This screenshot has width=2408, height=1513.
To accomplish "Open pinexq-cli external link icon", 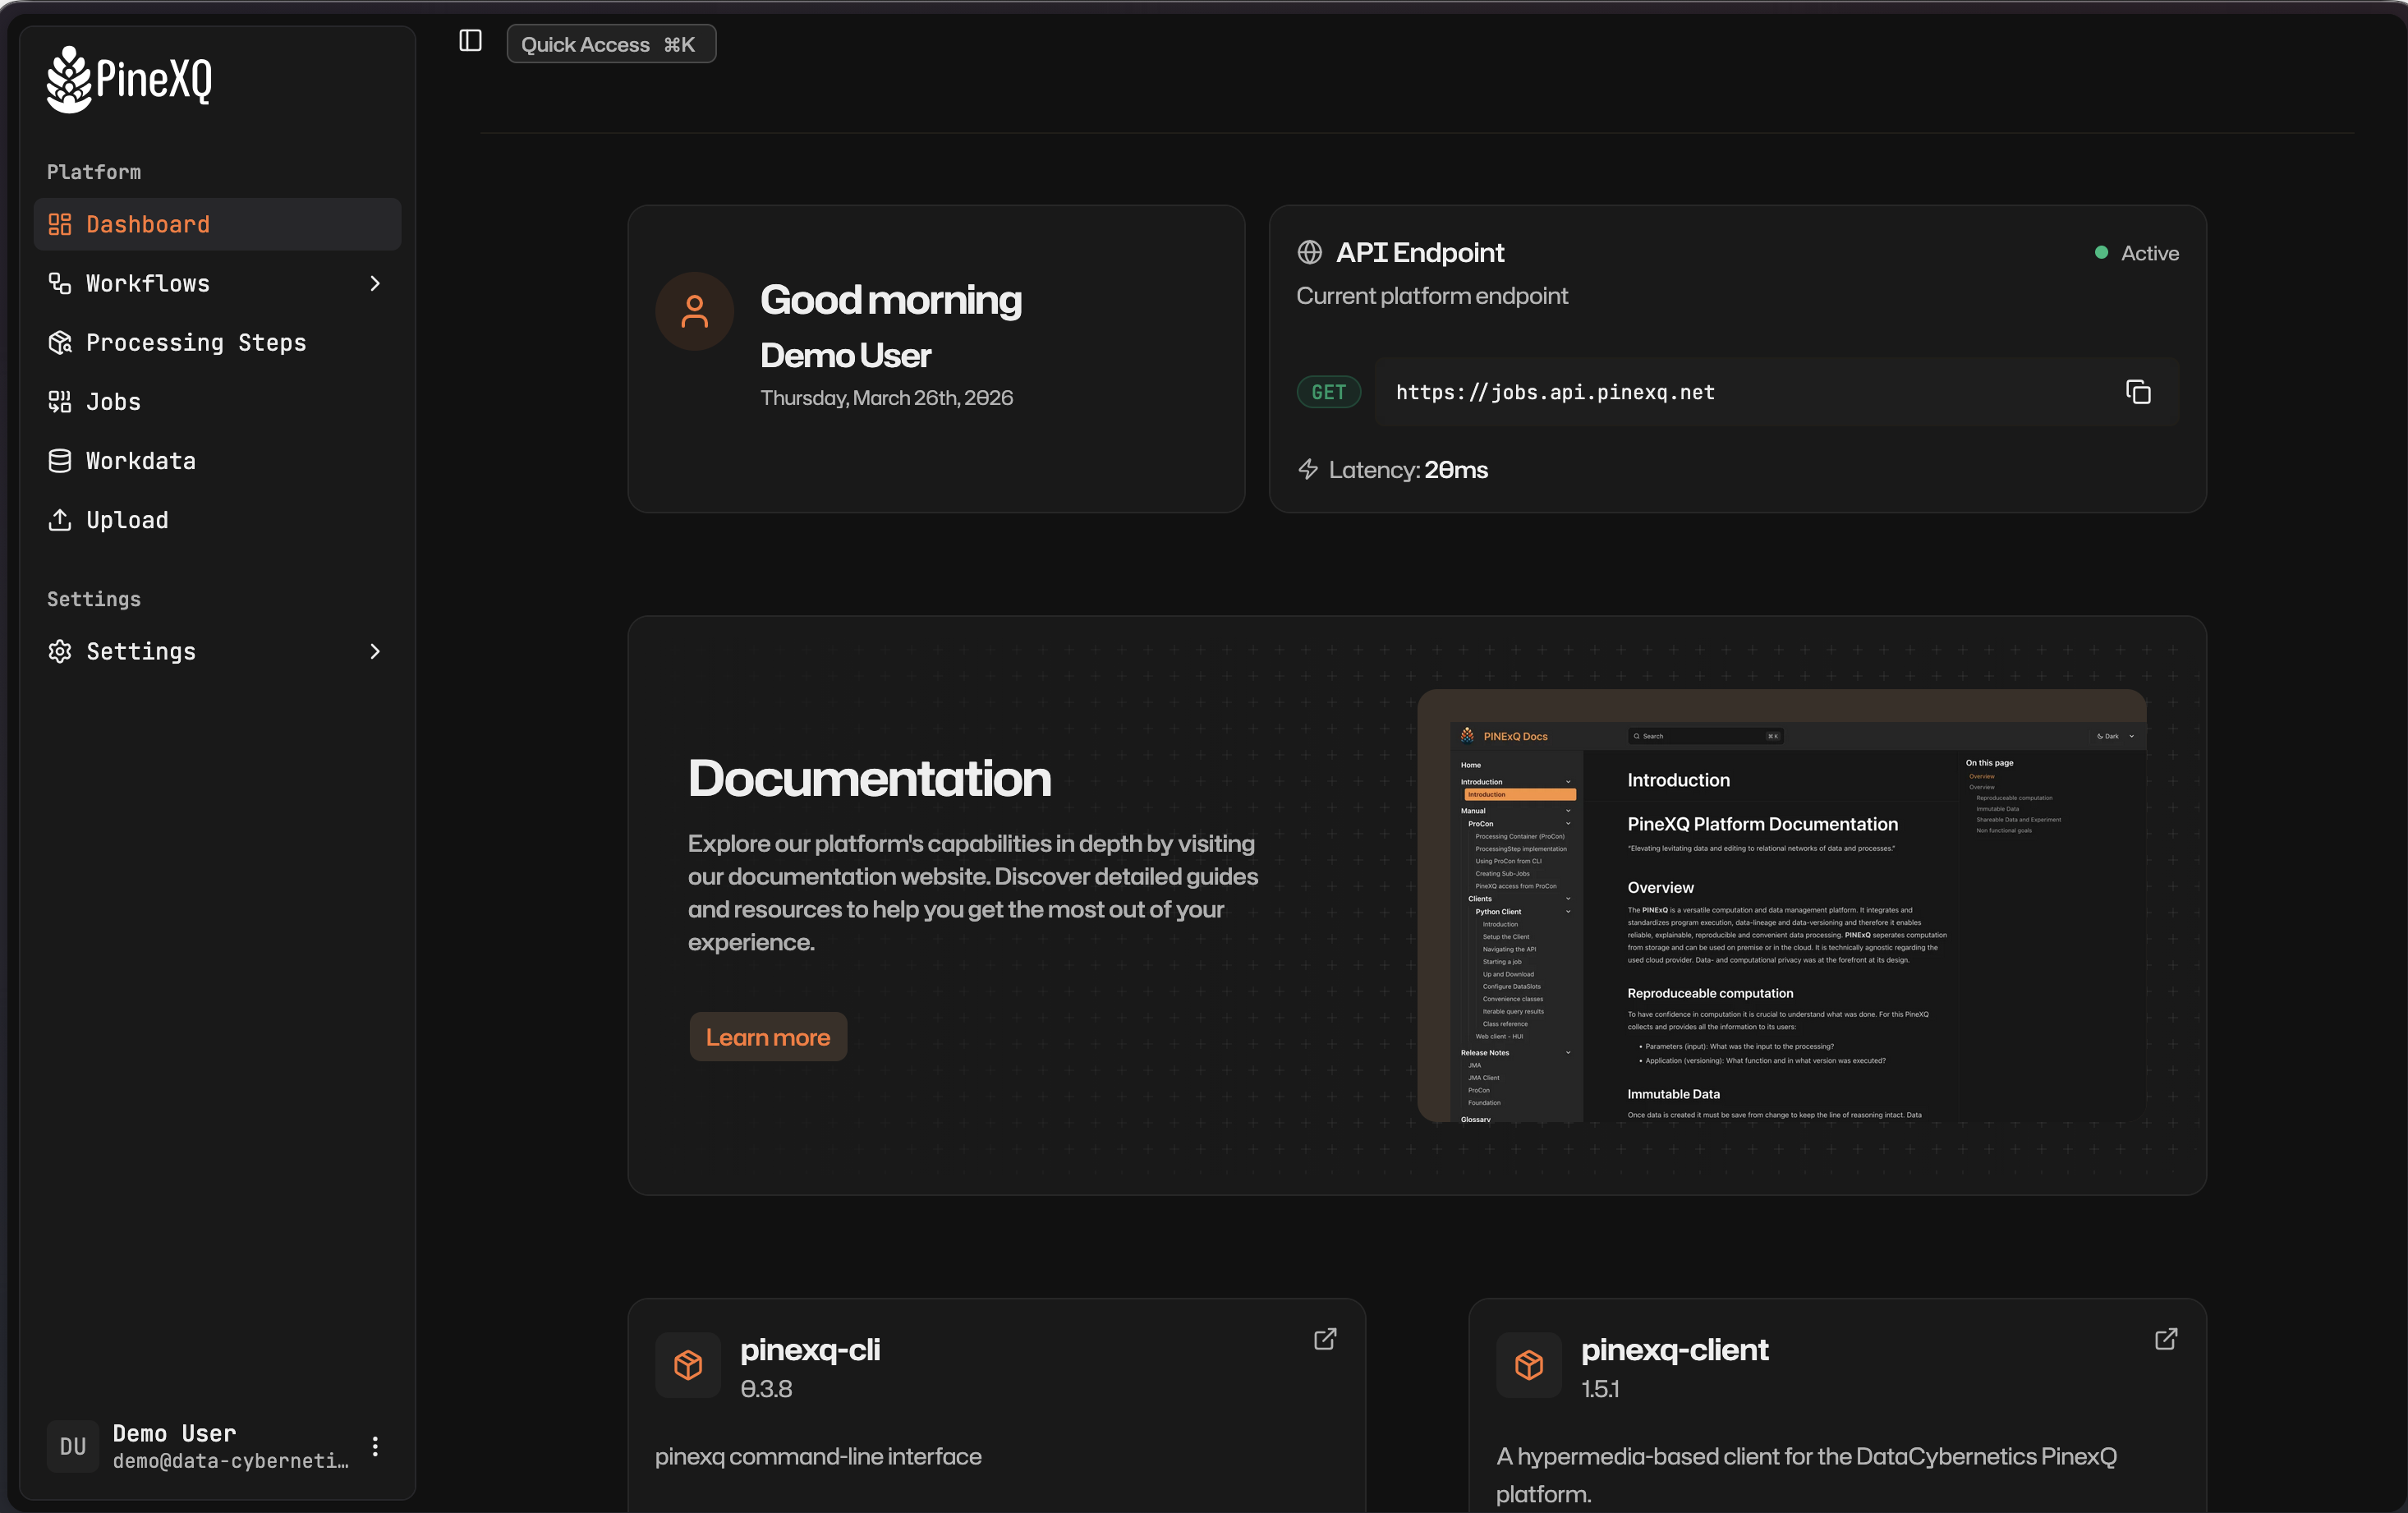I will [1325, 1339].
